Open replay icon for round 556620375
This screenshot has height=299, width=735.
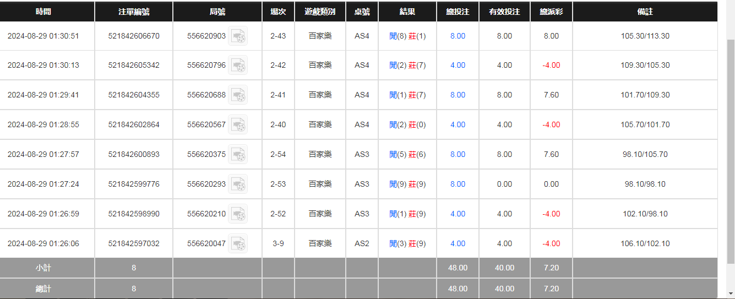(238, 155)
